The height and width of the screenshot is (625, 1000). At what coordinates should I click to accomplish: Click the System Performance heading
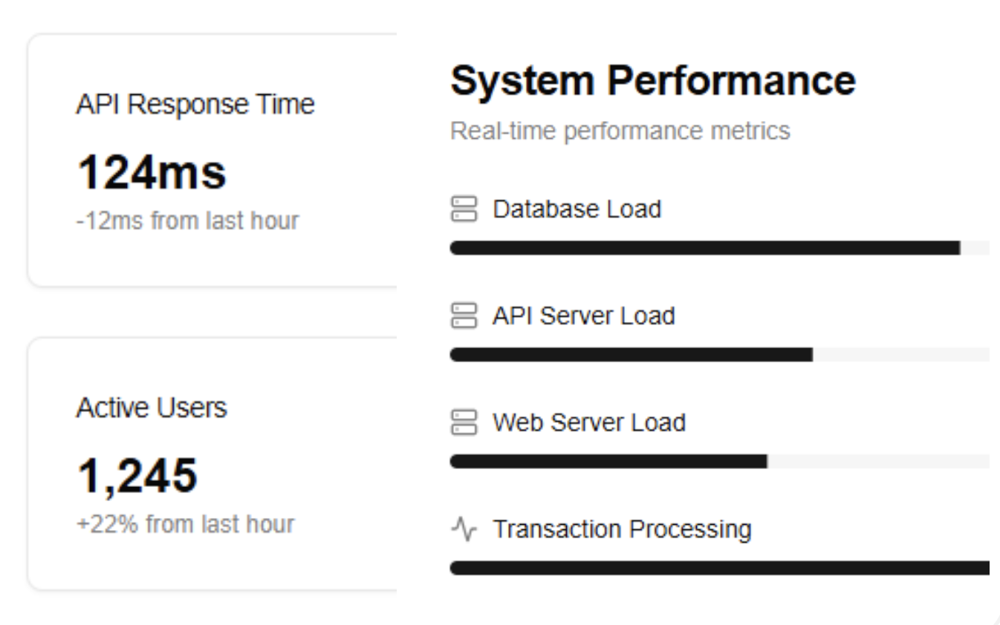coord(652,80)
